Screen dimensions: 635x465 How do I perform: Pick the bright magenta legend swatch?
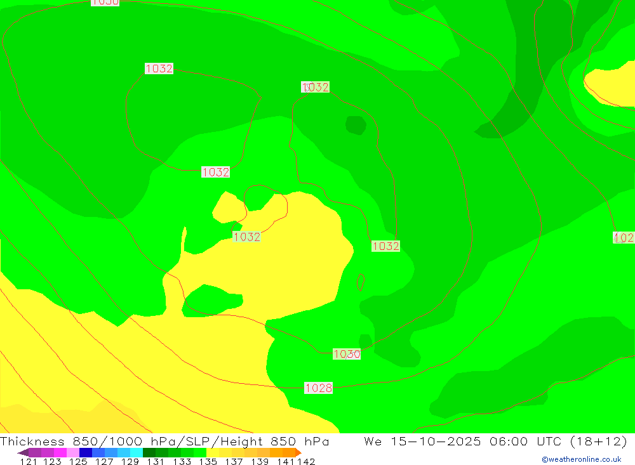[x=60, y=452]
